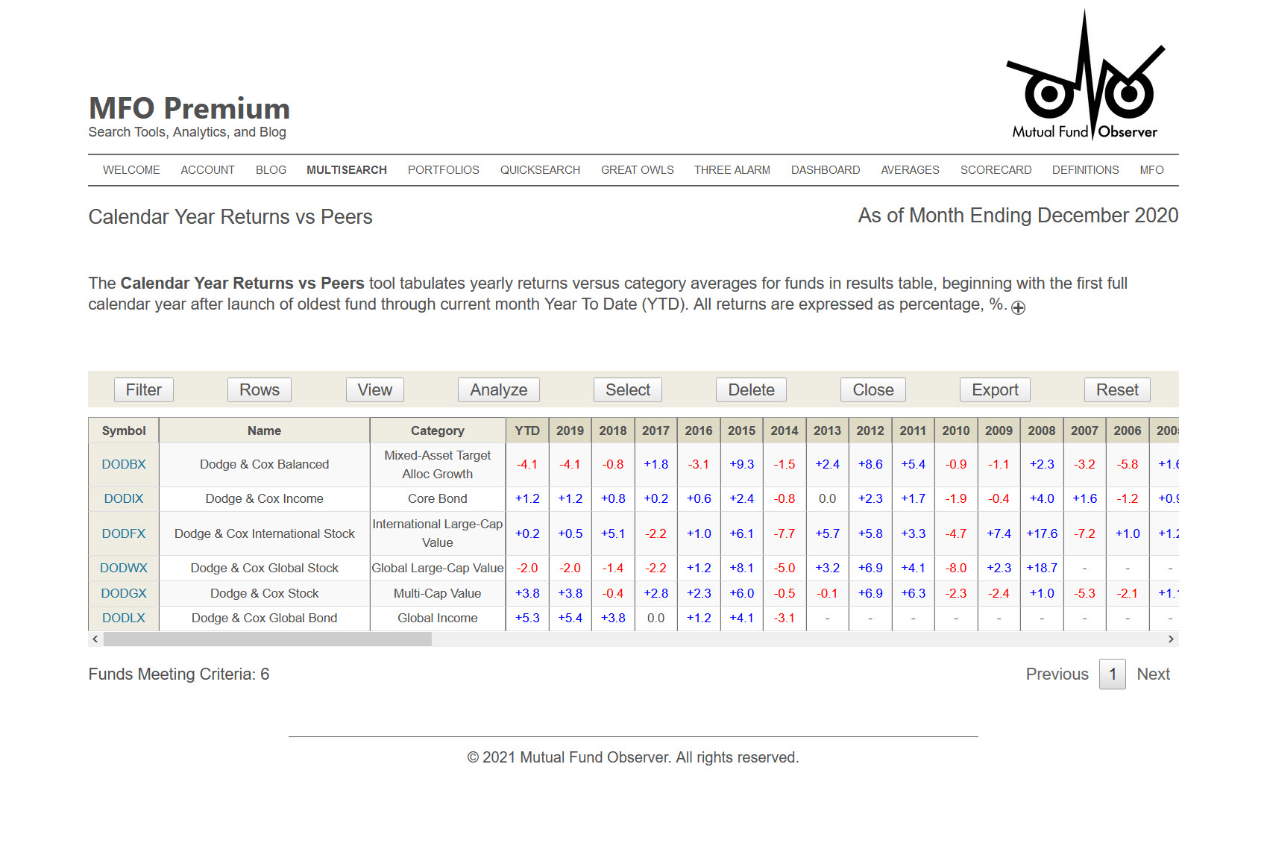Open the DODGX symbol link
Viewport: 1267px width, 861px height.
(124, 593)
